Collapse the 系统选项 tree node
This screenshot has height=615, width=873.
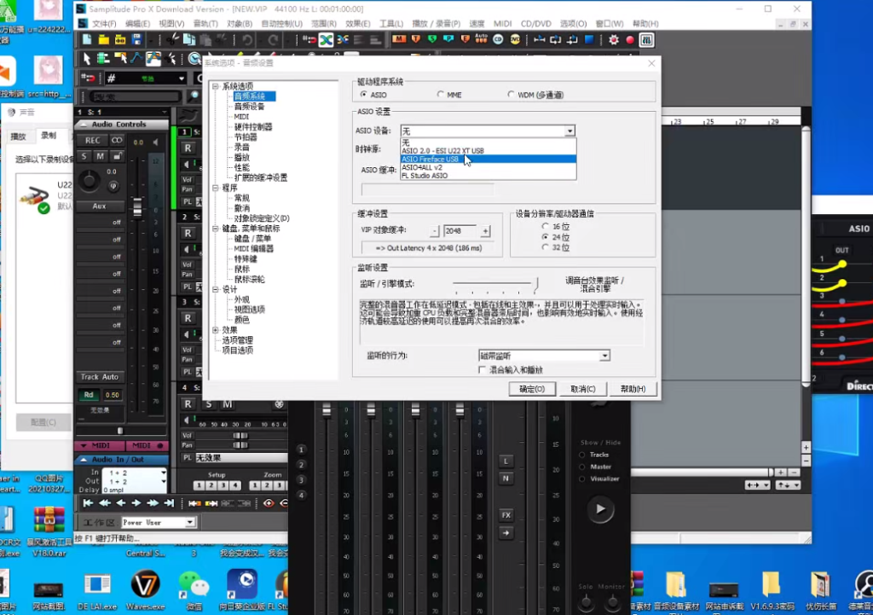click(216, 86)
